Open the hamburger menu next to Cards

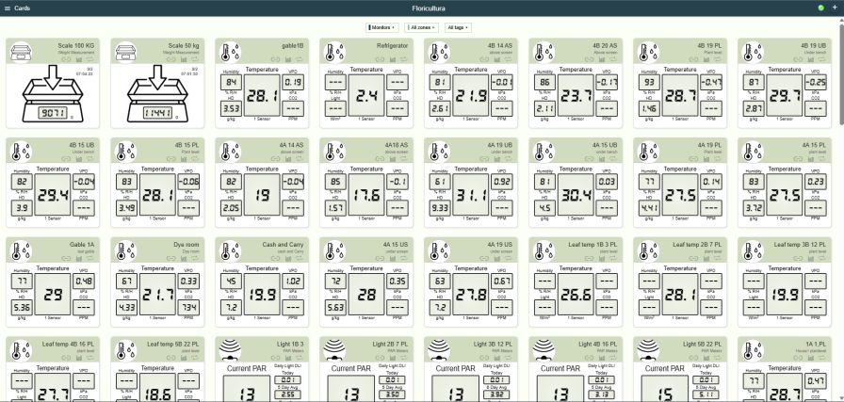pyautogui.click(x=7, y=8)
